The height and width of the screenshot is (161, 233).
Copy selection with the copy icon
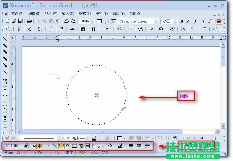[x=45, y=21]
